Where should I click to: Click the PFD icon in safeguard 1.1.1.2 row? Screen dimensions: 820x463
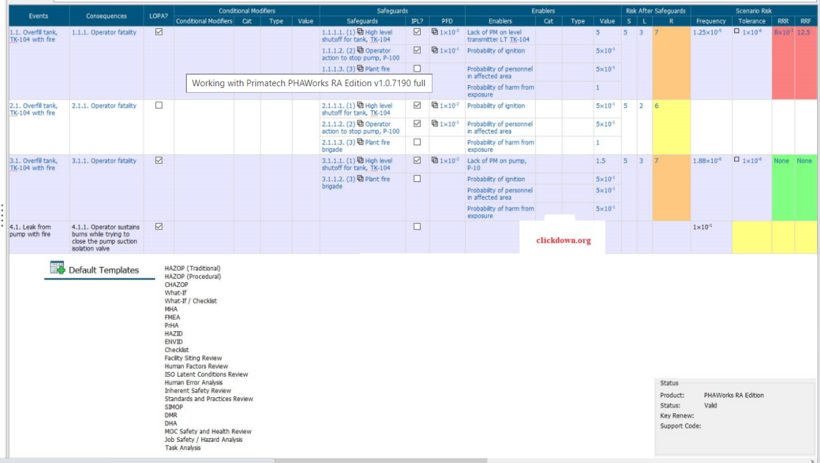click(x=435, y=50)
